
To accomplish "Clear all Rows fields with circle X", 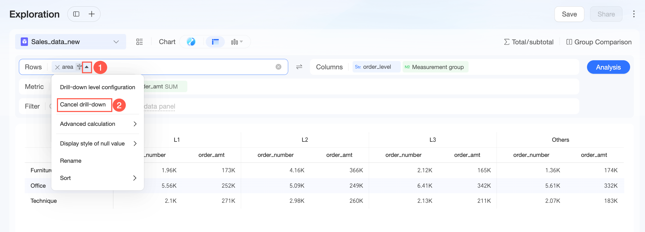I will pyautogui.click(x=278, y=67).
